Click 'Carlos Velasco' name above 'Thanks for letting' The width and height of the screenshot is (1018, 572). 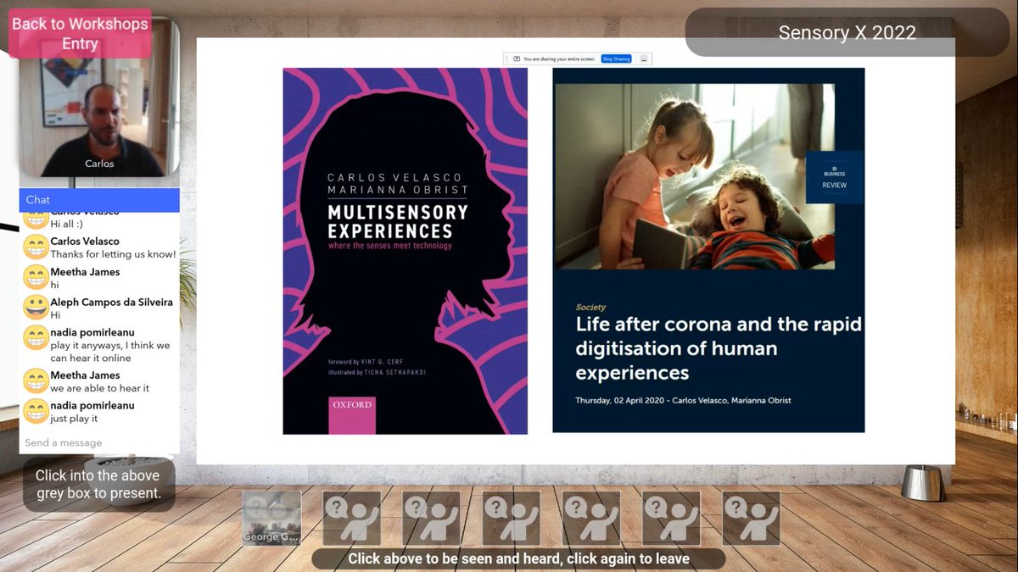[x=85, y=242]
